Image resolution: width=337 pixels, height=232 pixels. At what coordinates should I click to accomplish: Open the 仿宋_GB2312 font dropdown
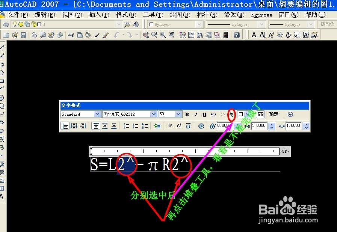[x=153, y=114]
